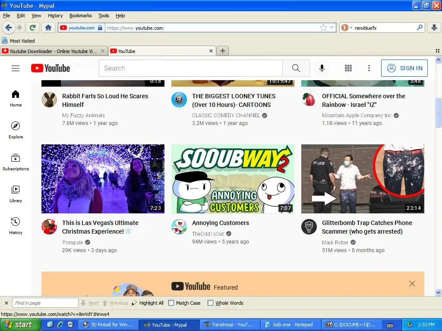Open the Somewhere over the Rainbow video title
This screenshot has width=442, height=331.
point(363,100)
